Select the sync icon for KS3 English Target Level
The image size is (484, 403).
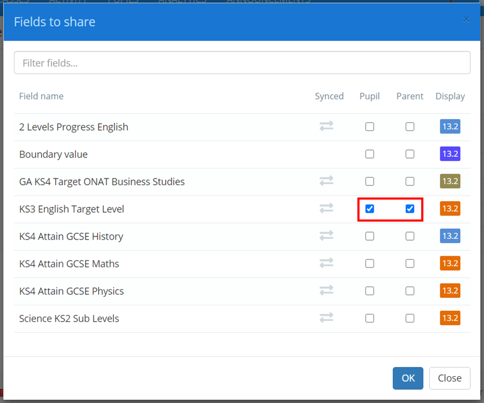point(326,208)
